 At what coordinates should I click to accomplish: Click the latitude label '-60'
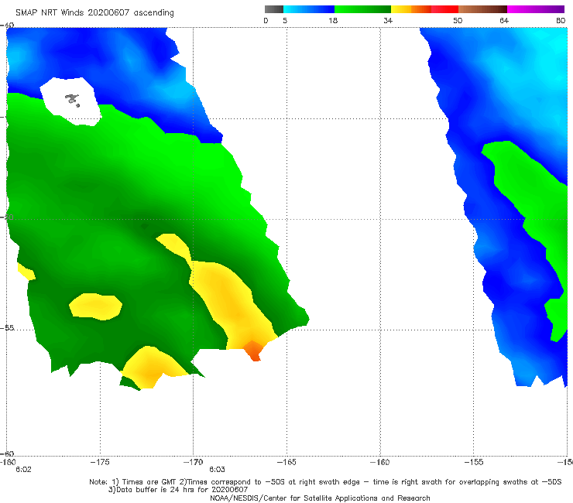pos(7,454)
